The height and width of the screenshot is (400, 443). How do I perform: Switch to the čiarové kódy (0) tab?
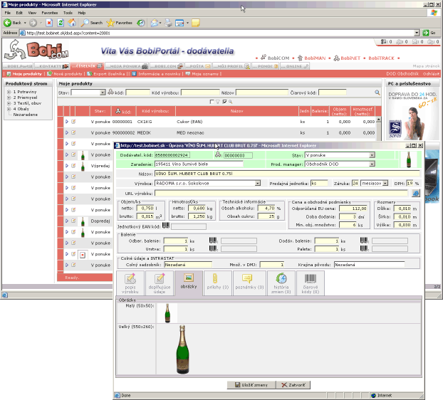311,283
